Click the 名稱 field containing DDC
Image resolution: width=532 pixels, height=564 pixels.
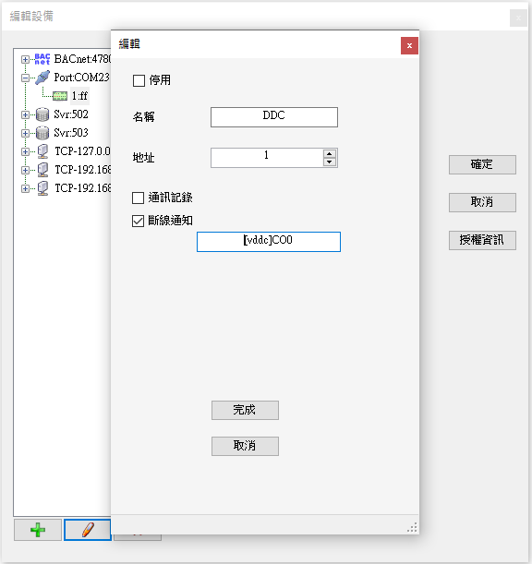pos(274,117)
